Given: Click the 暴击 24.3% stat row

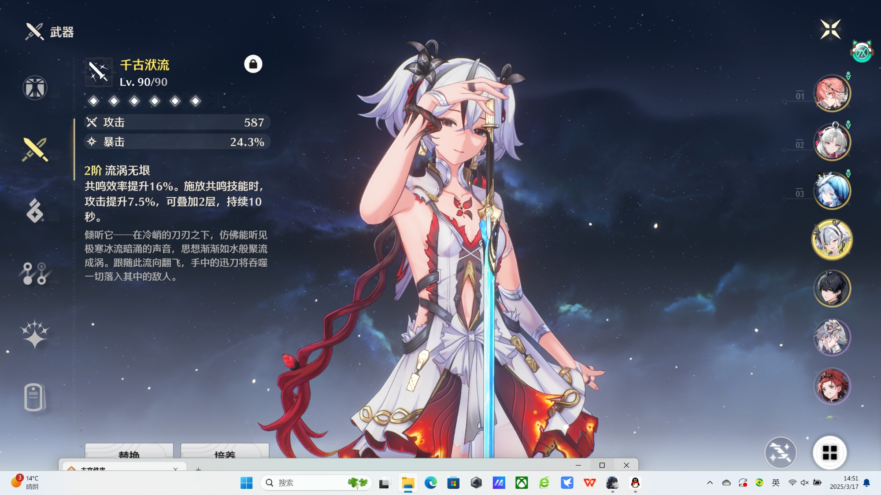Looking at the screenshot, I should click(x=177, y=142).
